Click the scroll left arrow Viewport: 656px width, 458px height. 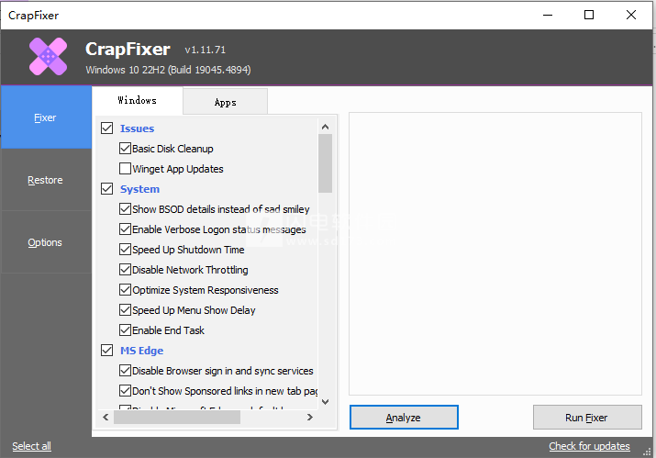click(106, 417)
